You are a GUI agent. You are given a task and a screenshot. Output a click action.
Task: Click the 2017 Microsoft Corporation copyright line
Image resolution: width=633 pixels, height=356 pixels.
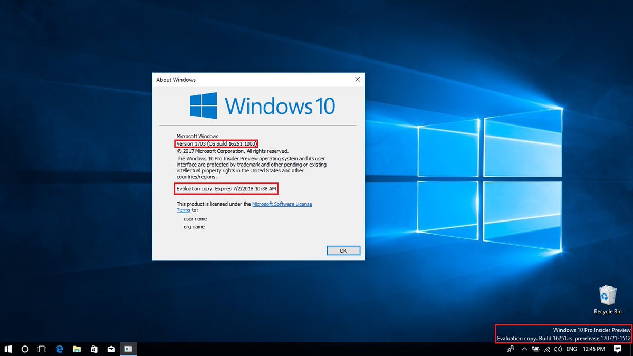pyautogui.click(x=233, y=151)
